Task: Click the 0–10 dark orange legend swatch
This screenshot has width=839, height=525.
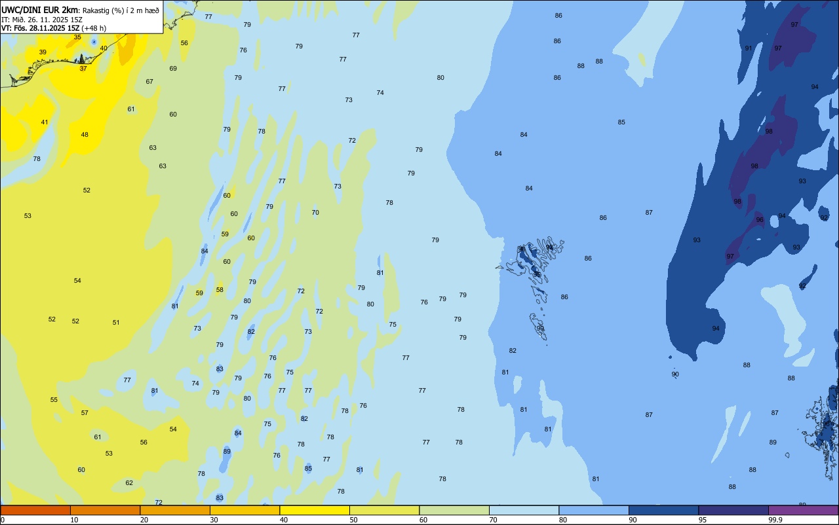Action: click(35, 510)
